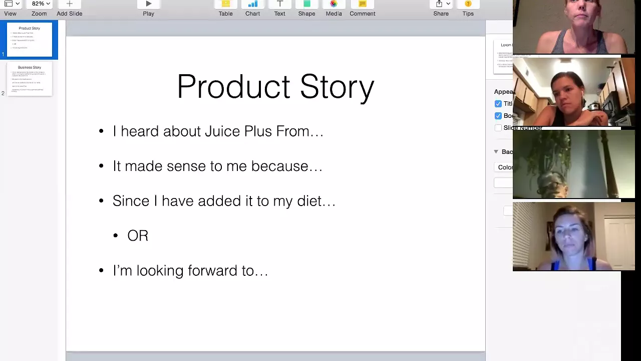Open the 82% zoom level dropdown
Image resolution: width=641 pixels, height=361 pixels.
(41, 4)
